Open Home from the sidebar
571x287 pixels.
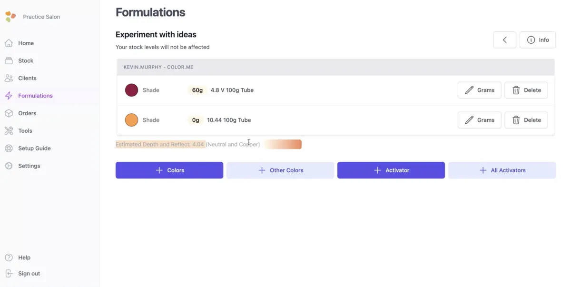coord(26,43)
